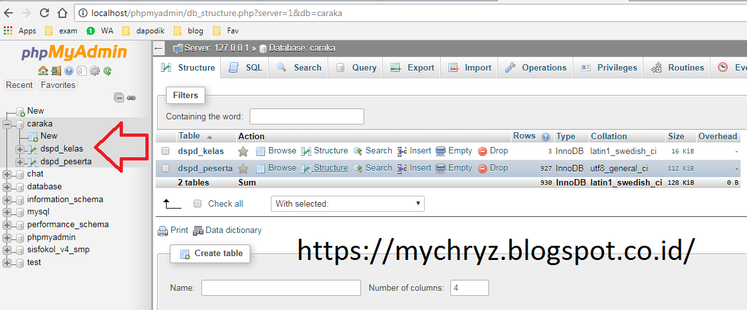Click site info icon in address bar
The width and height of the screenshot is (747, 310).
82,13
